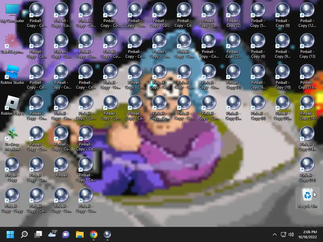Select the 'Pinball - Copy (15)' shortcut
Viewport: 323px width, 242px height.
coord(307,169)
